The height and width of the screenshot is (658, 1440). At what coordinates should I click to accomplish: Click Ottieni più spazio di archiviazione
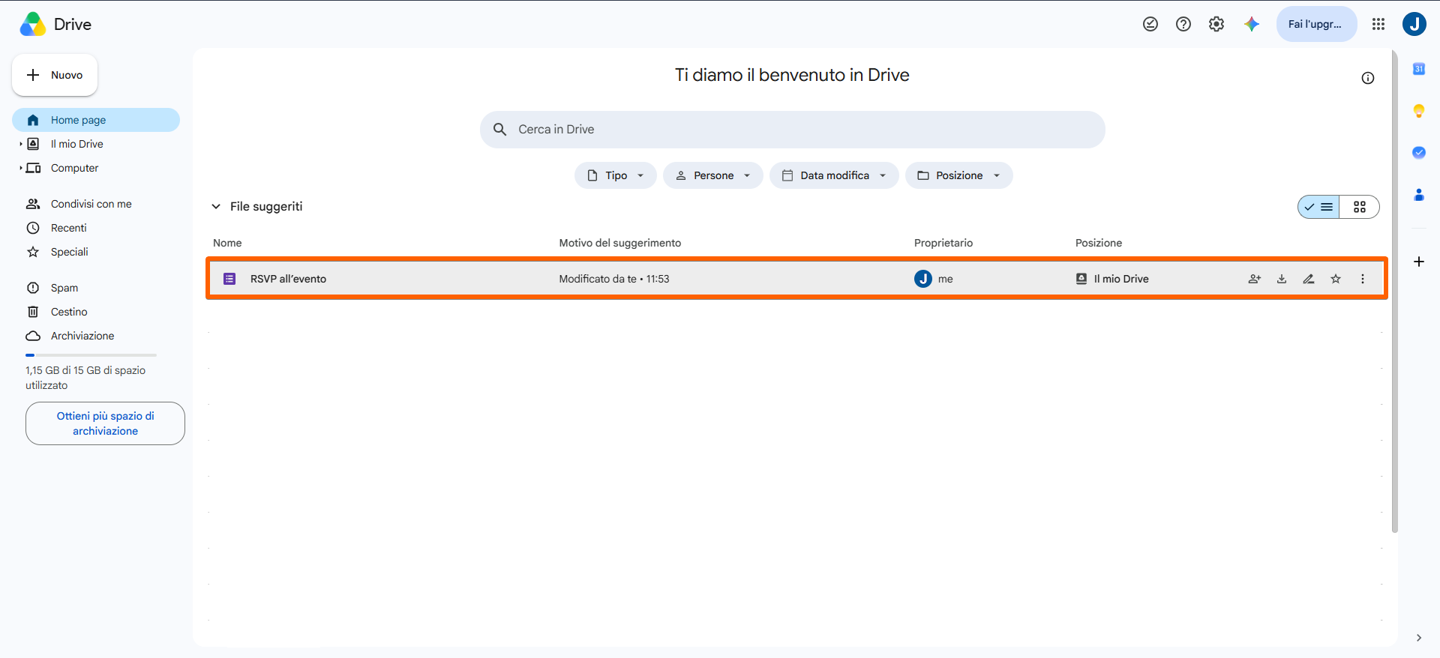click(x=105, y=423)
